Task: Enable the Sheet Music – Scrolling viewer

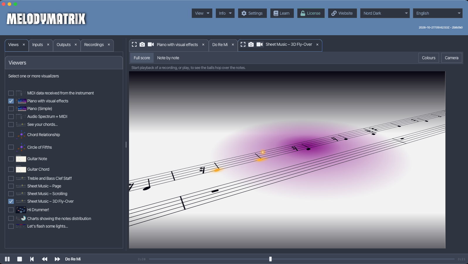Action: click(x=11, y=194)
